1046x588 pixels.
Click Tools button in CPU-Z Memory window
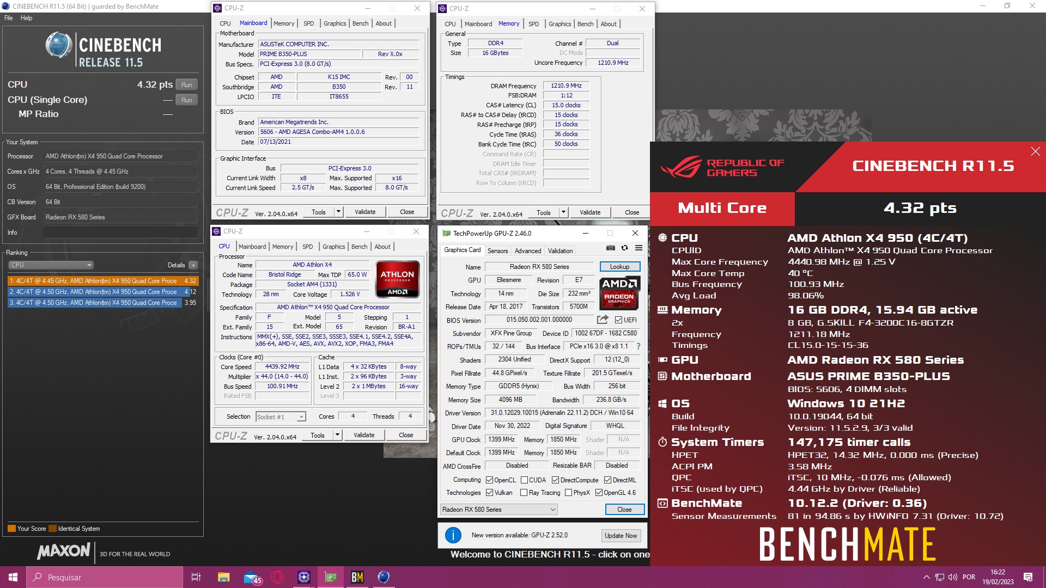544,212
